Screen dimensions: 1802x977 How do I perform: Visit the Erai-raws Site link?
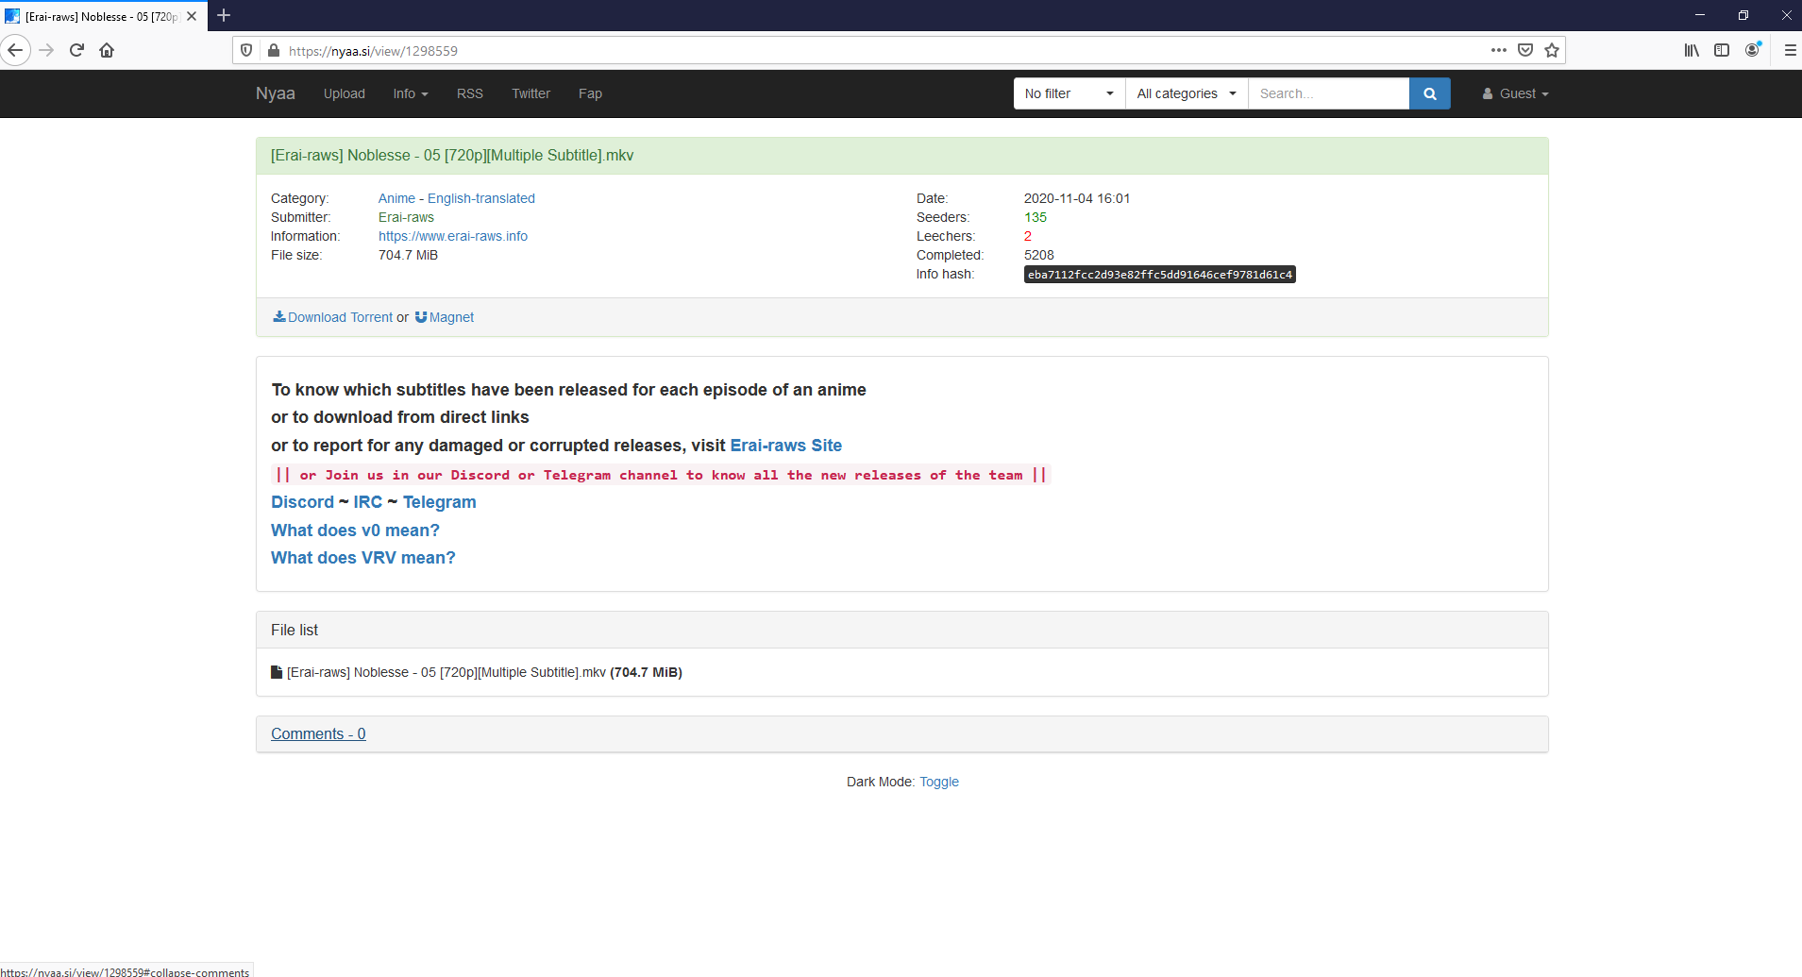coord(786,445)
